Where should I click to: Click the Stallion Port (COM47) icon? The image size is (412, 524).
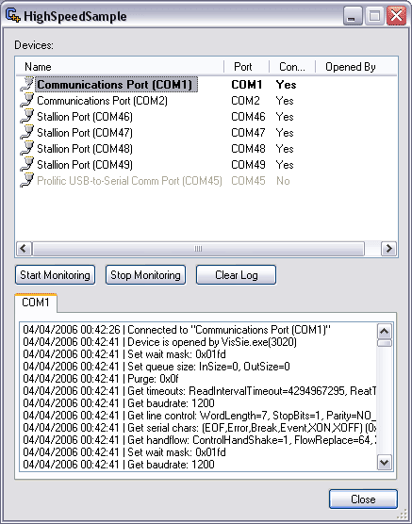coord(26,132)
